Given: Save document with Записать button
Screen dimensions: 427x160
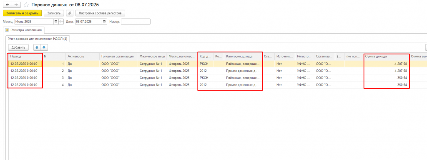Looking at the screenshot, I should point(54,13).
